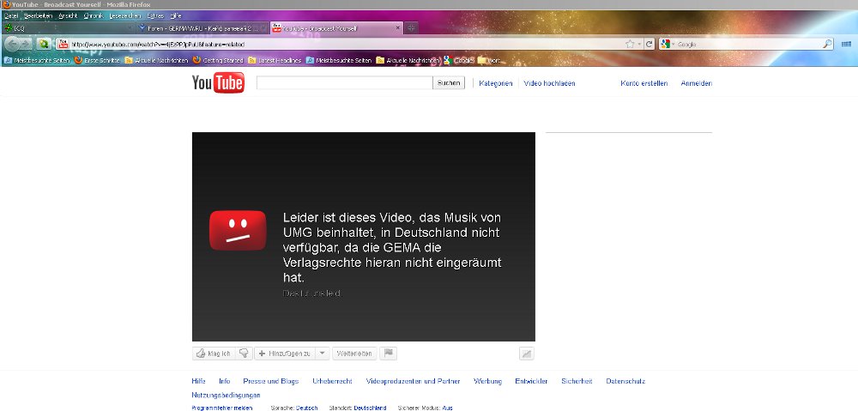Click inside the YouTube search field
858x411 pixels.
click(x=344, y=83)
